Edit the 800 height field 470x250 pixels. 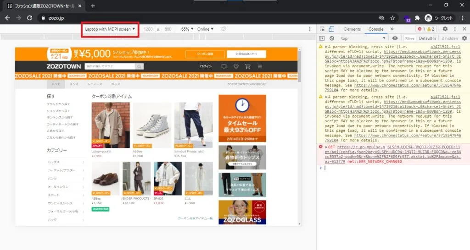pos(168,29)
